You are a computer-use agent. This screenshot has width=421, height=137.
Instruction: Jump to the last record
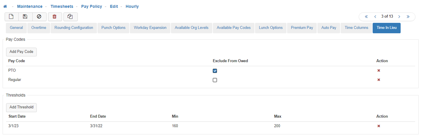[408, 16]
